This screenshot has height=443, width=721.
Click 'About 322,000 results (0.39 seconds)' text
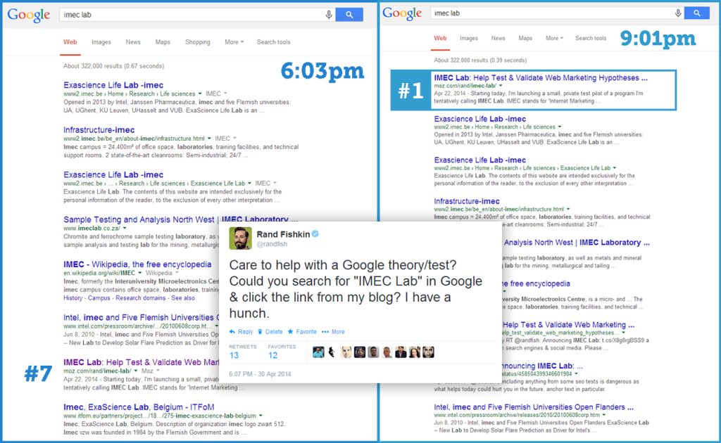tap(480, 60)
